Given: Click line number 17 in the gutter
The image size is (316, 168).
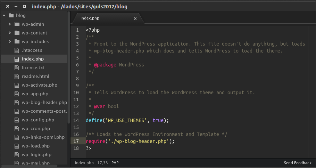Looking at the screenshot, I should pyautogui.click(x=76, y=141).
